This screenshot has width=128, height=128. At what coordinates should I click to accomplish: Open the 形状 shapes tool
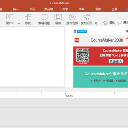point(28,19)
